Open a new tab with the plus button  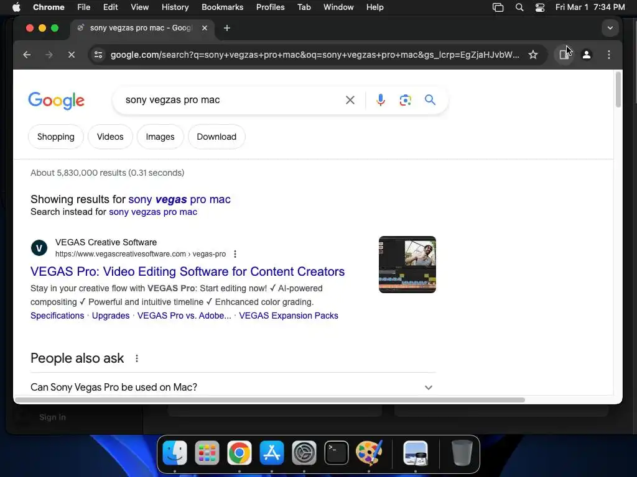tap(227, 28)
